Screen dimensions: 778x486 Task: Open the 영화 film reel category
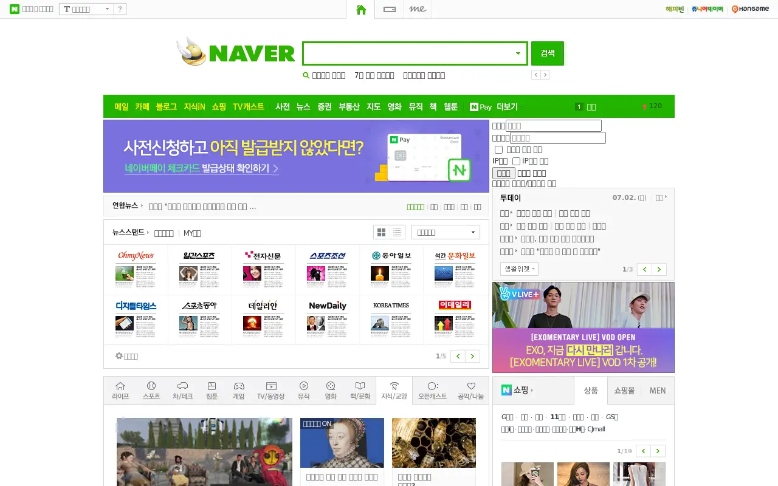coord(331,390)
